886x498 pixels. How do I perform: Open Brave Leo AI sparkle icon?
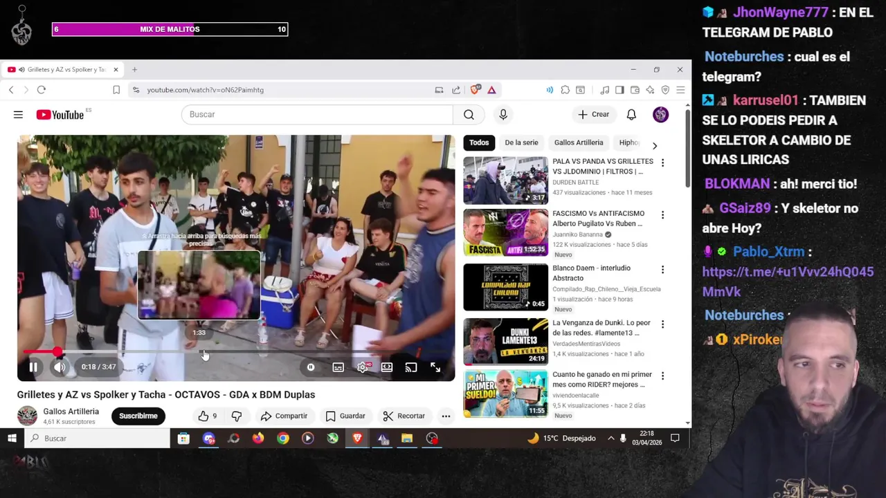point(650,90)
